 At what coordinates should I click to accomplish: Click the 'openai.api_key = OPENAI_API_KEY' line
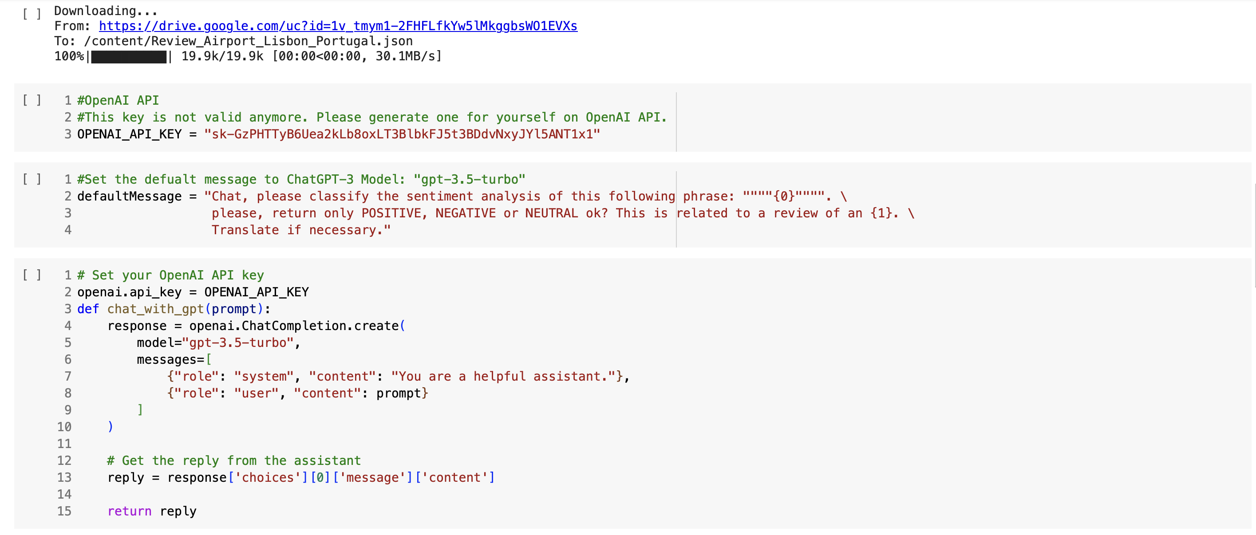click(x=193, y=292)
